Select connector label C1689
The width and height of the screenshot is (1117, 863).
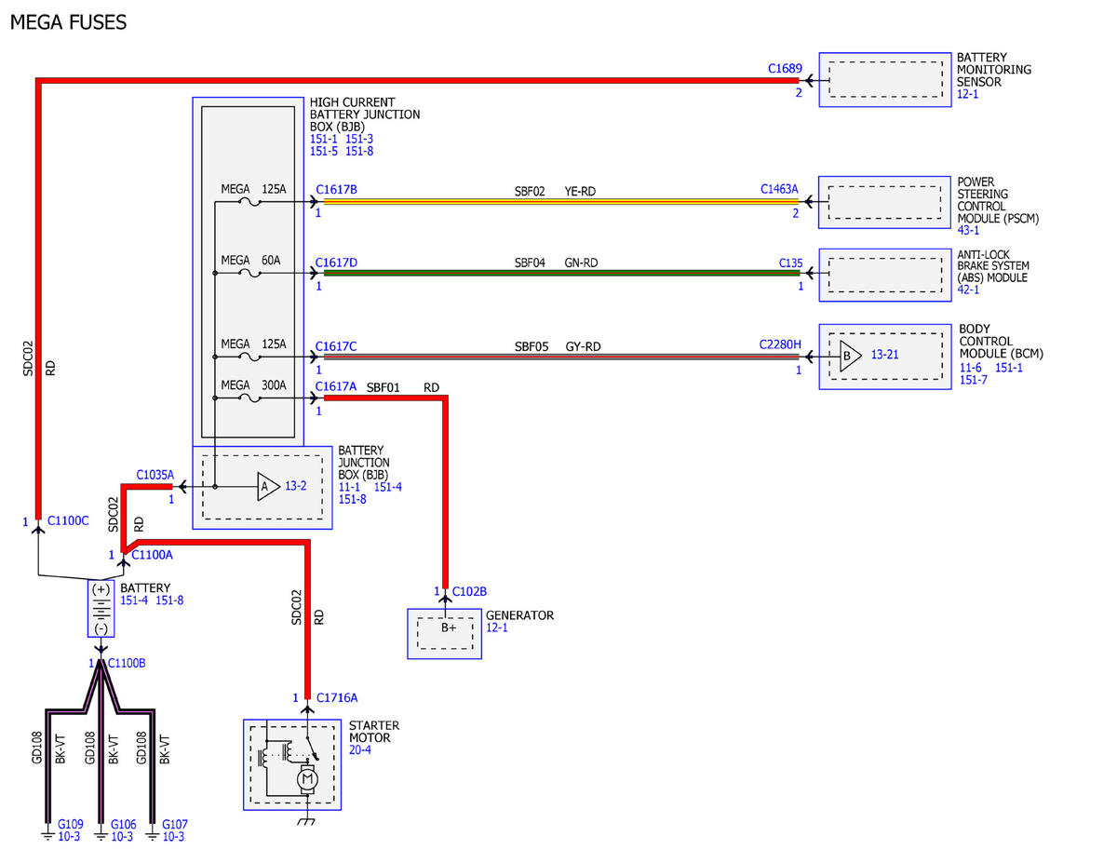(x=785, y=68)
